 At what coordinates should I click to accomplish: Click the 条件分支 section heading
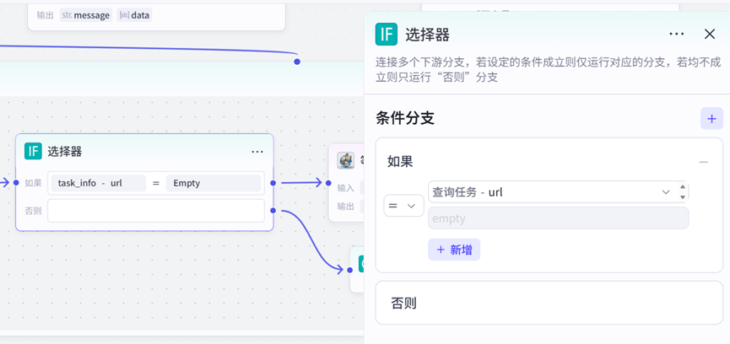pos(405,119)
